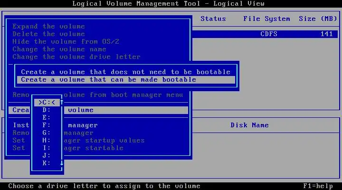The image size is (342, 190).
Task: Click 'Hide the volume from OS/2'
Action: point(66,42)
